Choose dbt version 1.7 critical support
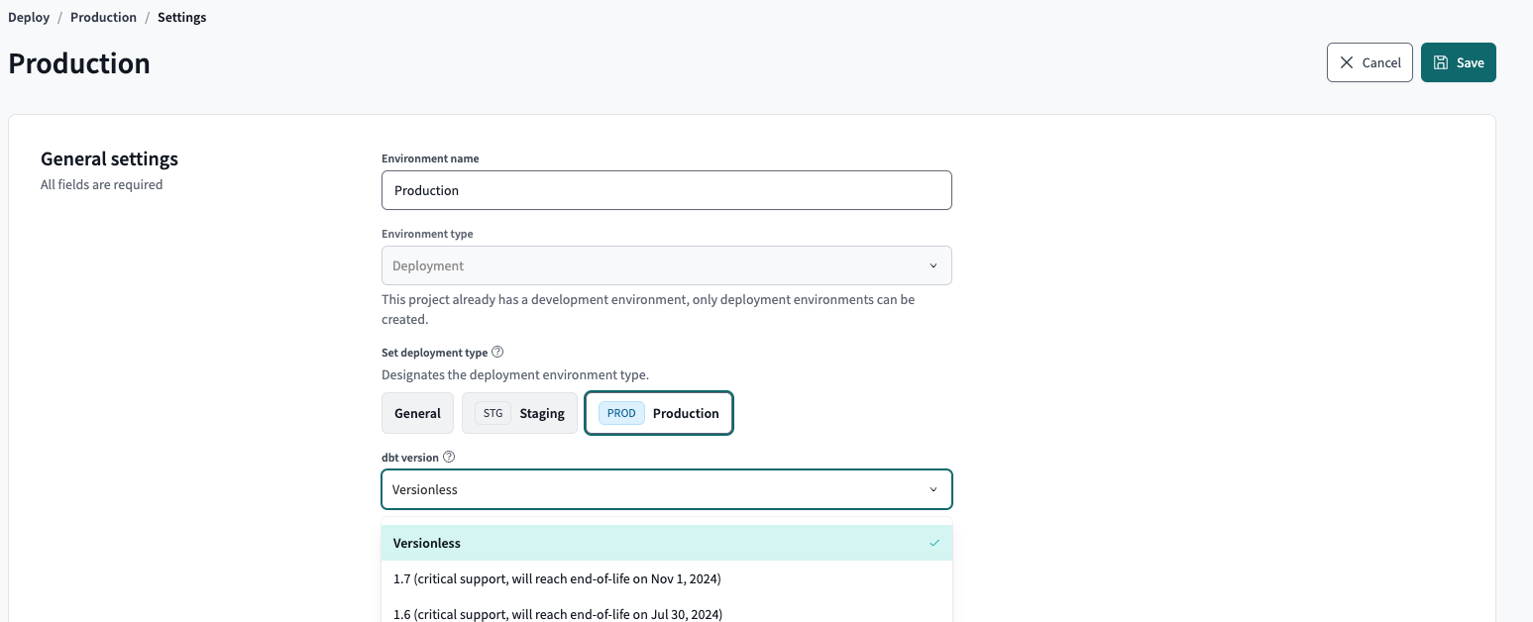Screen dimensions: 1533x622 [x=556, y=578]
